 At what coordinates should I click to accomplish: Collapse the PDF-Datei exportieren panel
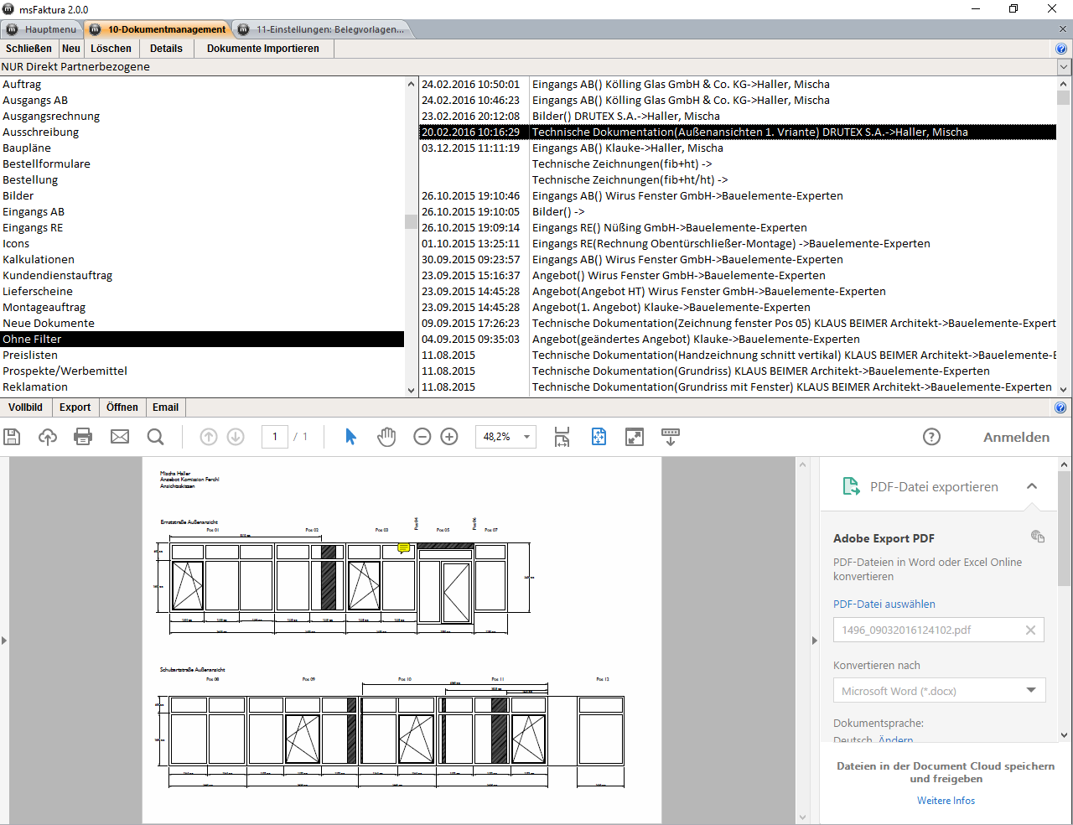(x=1032, y=486)
